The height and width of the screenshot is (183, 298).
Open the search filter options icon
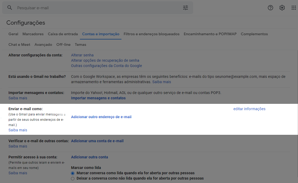coord(186,8)
